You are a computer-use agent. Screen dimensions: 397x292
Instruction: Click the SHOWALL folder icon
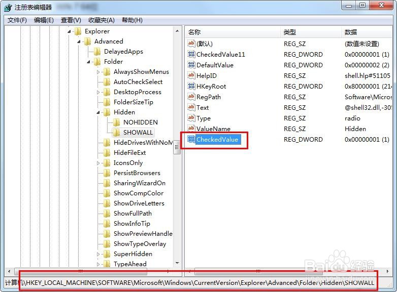click(116, 133)
